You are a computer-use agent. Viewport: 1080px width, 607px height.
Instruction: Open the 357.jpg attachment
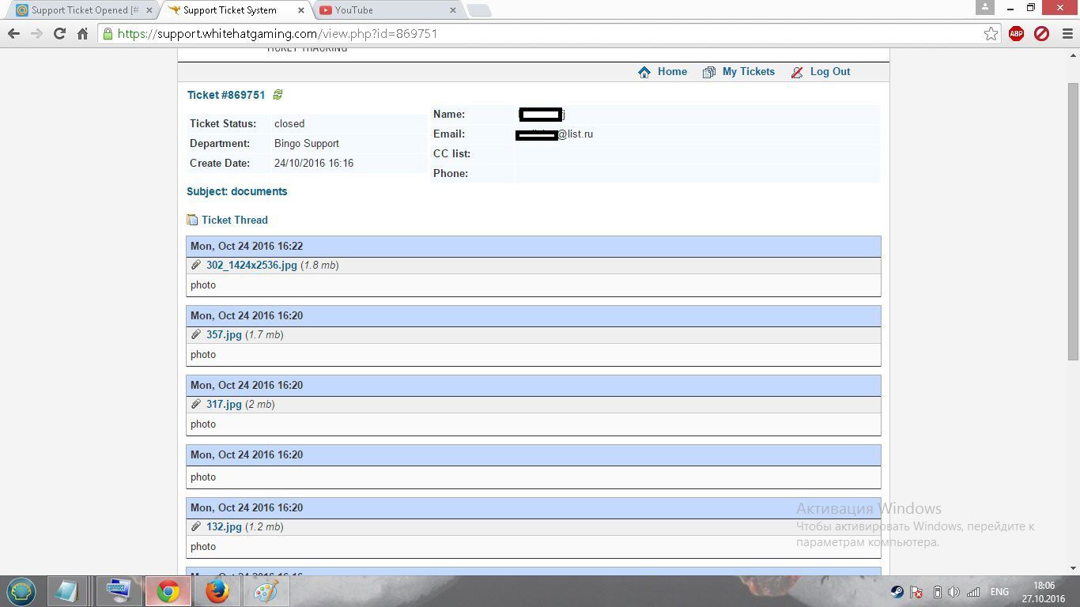coord(224,335)
